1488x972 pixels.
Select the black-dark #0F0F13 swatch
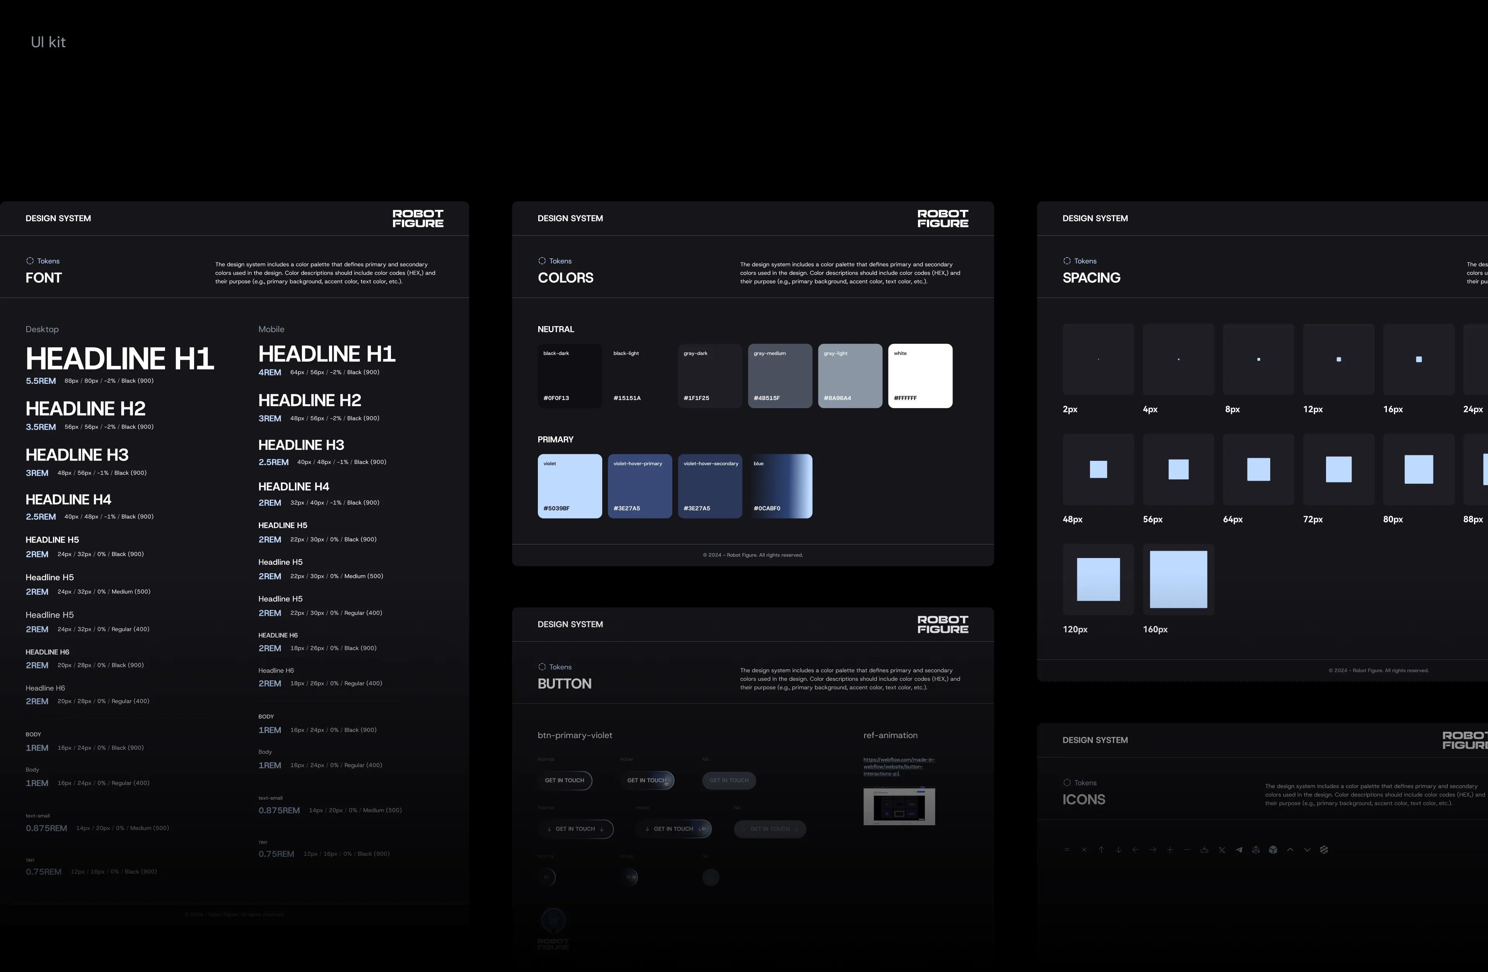(570, 375)
